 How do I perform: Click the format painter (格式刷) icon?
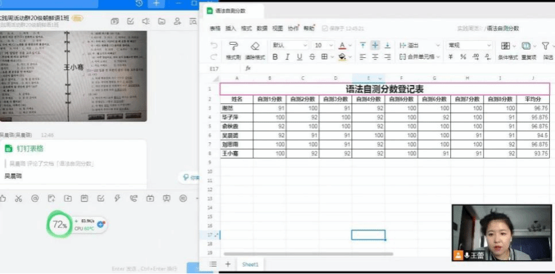[x=233, y=45]
